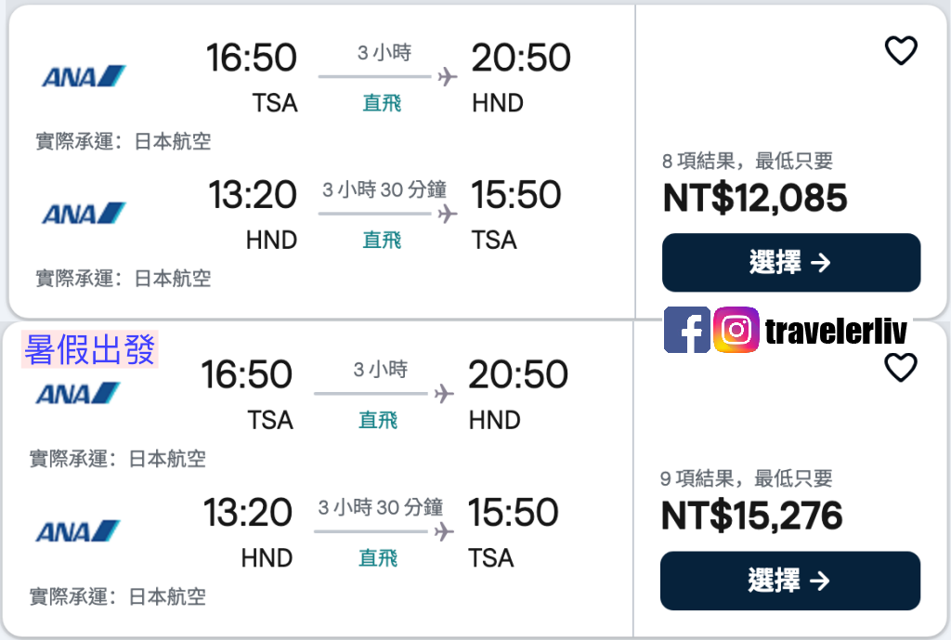Click the ANA logo on the first outbound flight
The height and width of the screenshot is (640, 951).
point(82,76)
